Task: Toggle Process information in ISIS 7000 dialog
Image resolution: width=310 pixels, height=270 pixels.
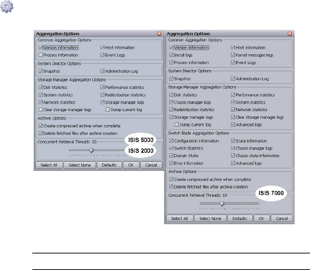Action: pos(172,63)
